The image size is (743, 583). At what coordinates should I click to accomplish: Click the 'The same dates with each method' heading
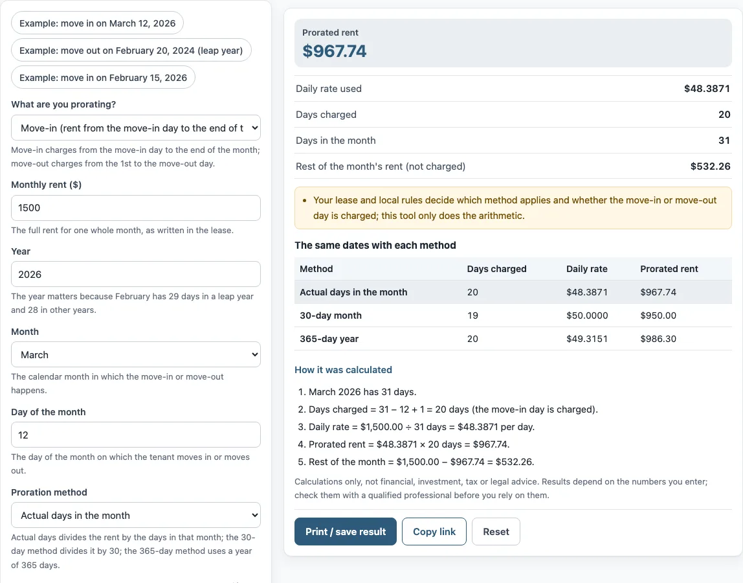point(375,246)
